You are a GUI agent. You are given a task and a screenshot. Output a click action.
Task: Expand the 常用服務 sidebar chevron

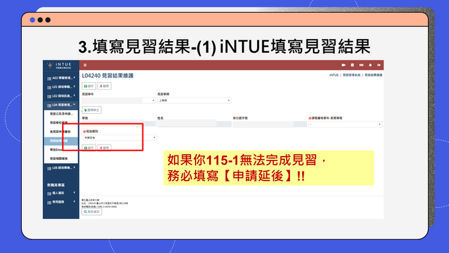tap(74, 202)
